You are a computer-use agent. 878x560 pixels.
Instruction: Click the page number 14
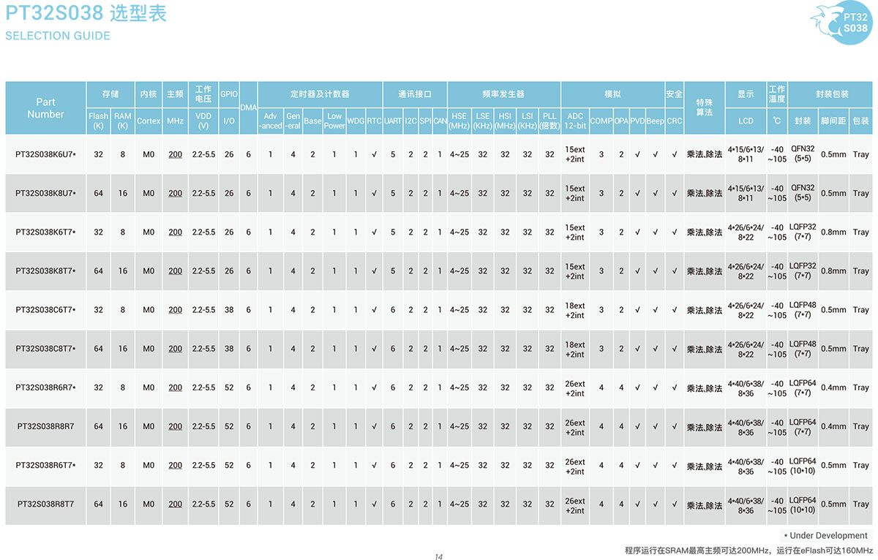pos(438,557)
